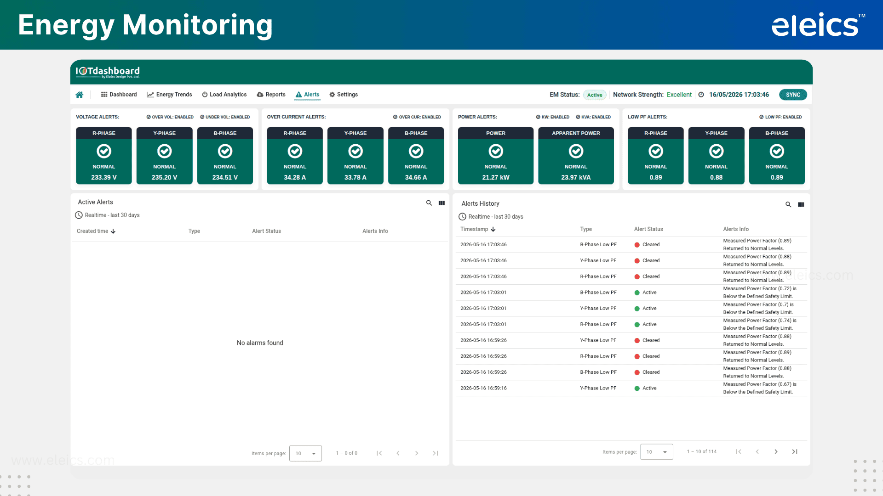Open Alerts History items per page dropdown
The image size is (883, 496).
click(x=656, y=452)
